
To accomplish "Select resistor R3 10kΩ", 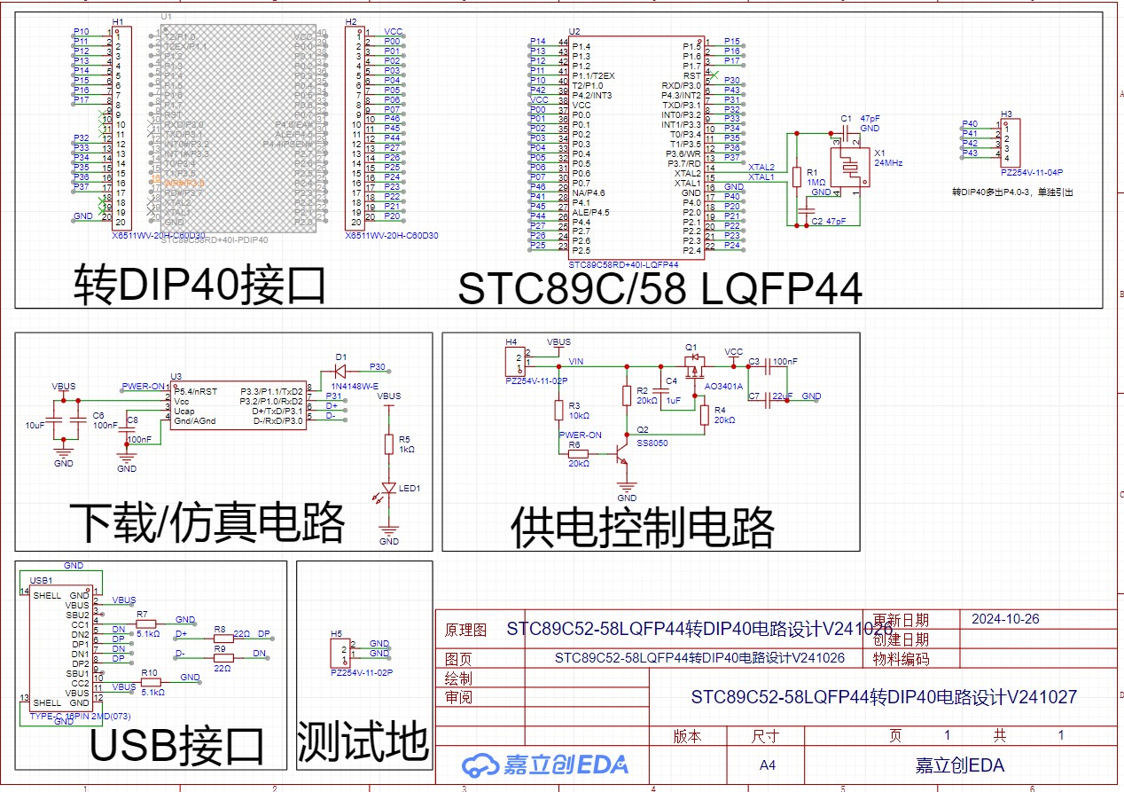I will pos(559,410).
